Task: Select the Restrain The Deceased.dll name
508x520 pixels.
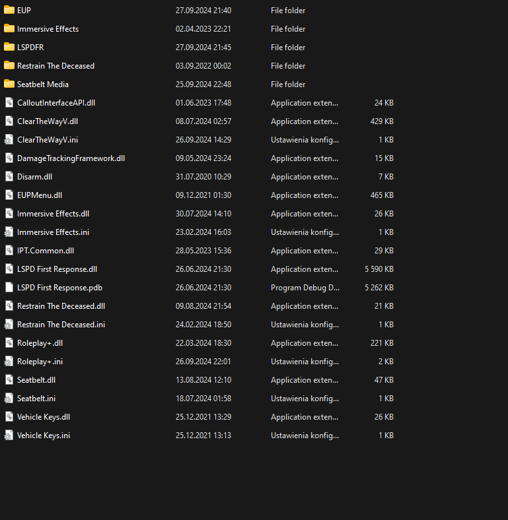Action: 61,306
